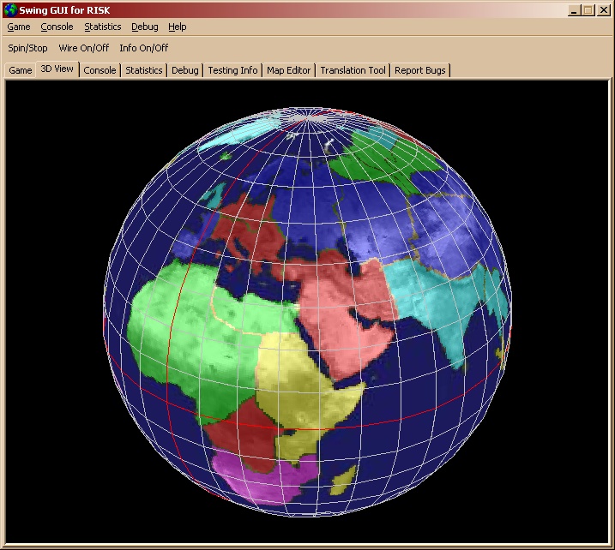The height and width of the screenshot is (550, 615).
Task: Open the Map Editor tab
Action: pos(289,70)
